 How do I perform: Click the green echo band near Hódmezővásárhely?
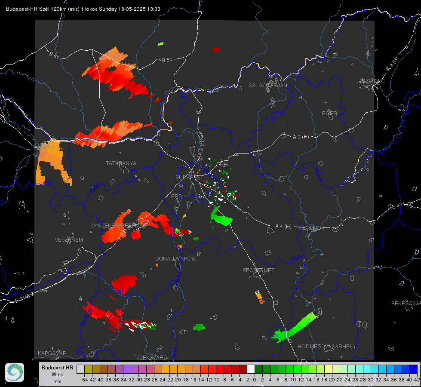click(x=295, y=328)
